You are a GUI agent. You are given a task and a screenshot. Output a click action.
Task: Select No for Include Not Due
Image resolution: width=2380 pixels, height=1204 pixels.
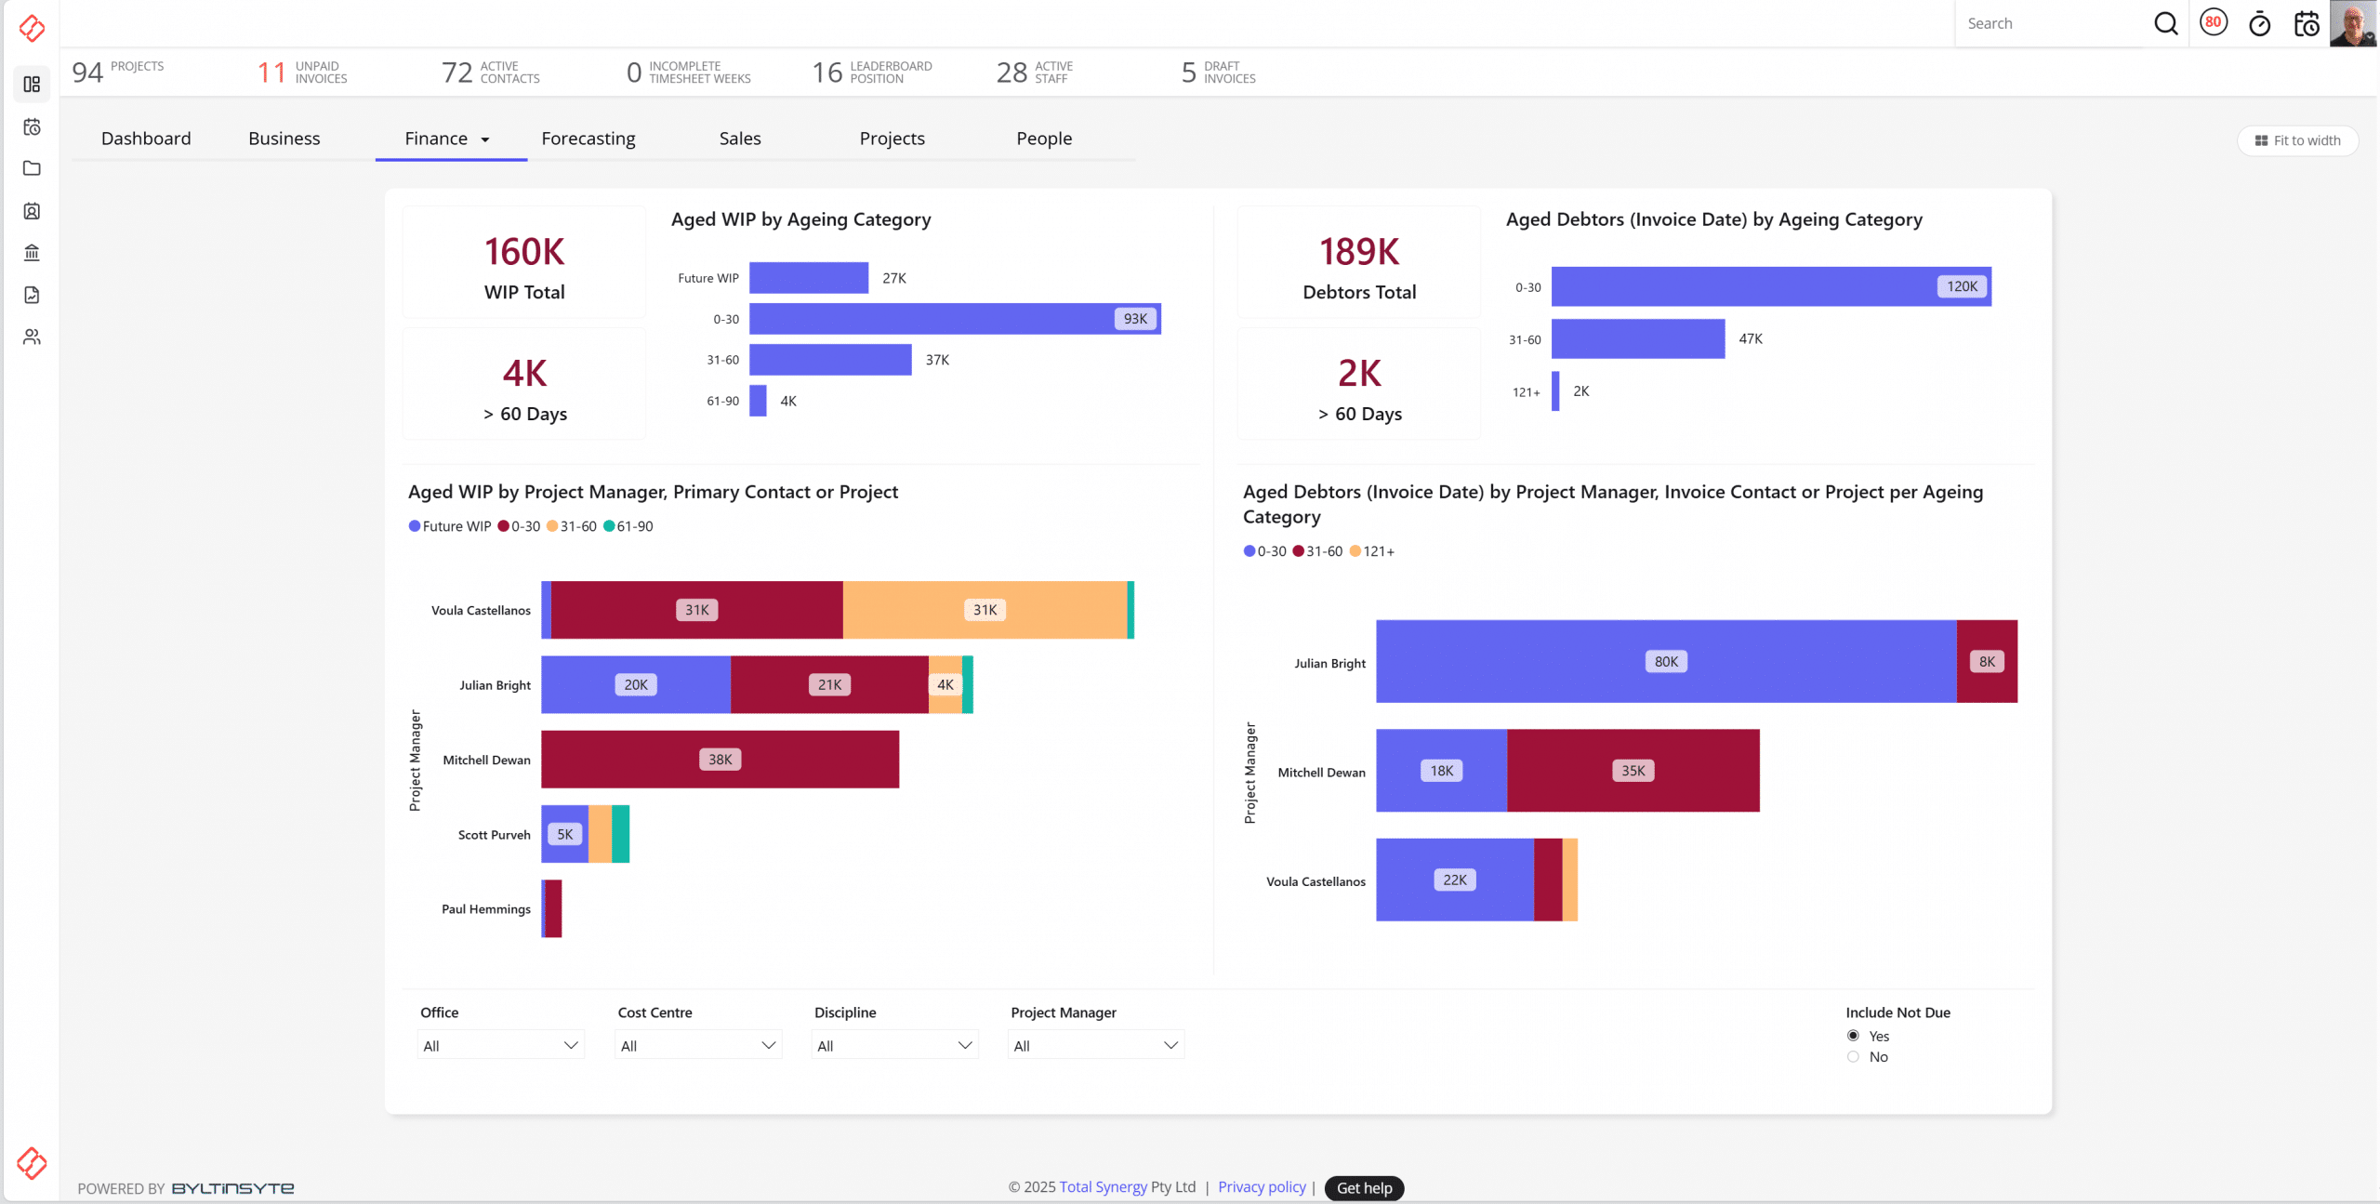pos(1853,1057)
